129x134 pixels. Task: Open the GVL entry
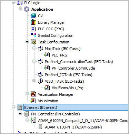(x=41, y=16)
